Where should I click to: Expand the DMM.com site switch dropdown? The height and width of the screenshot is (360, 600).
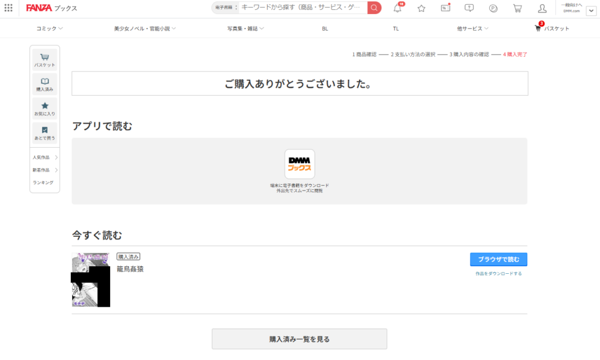591,11
